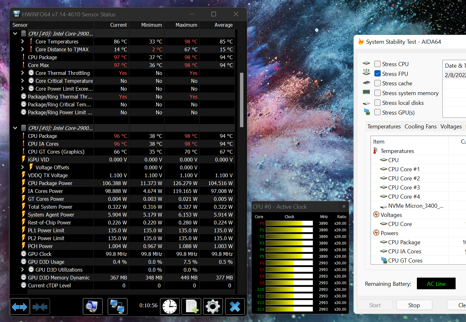The height and width of the screenshot is (322, 466).
Task: Expand the Core Temperatures row
Action: click(x=22, y=42)
